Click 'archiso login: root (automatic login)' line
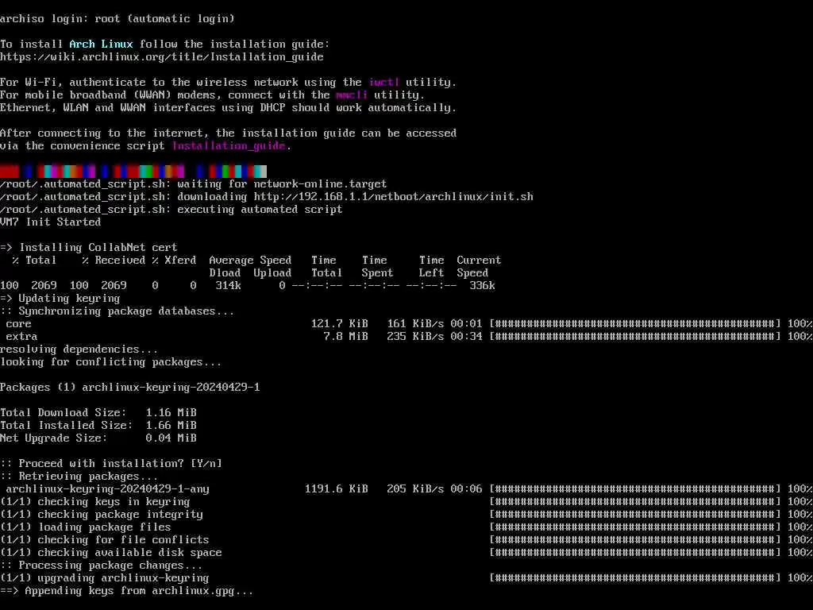 coord(118,19)
